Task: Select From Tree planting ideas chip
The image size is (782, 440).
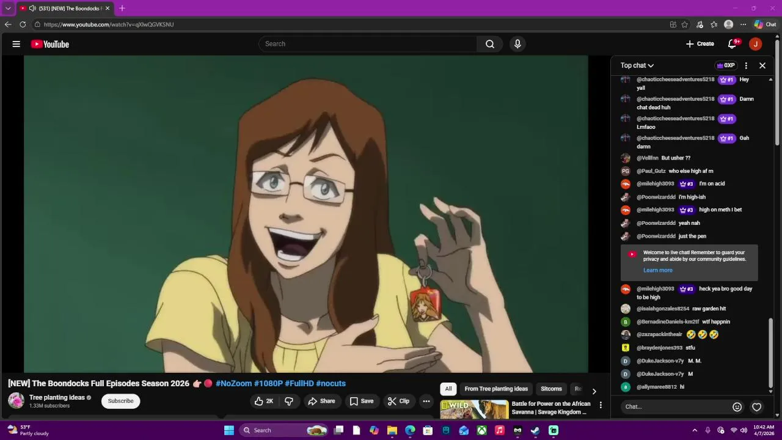Action: point(496,389)
